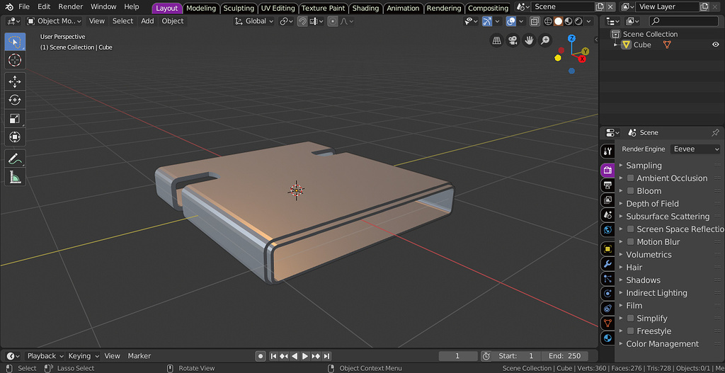Open the Scene properties tab
725x373 pixels.
point(607,215)
